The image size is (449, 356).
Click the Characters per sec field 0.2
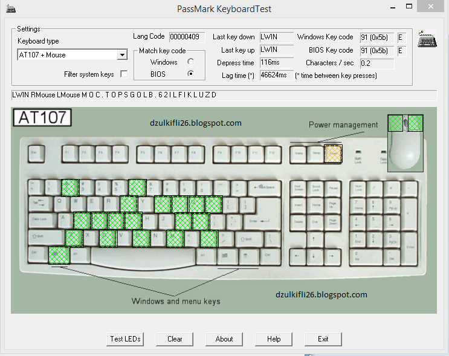pos(377,63)
